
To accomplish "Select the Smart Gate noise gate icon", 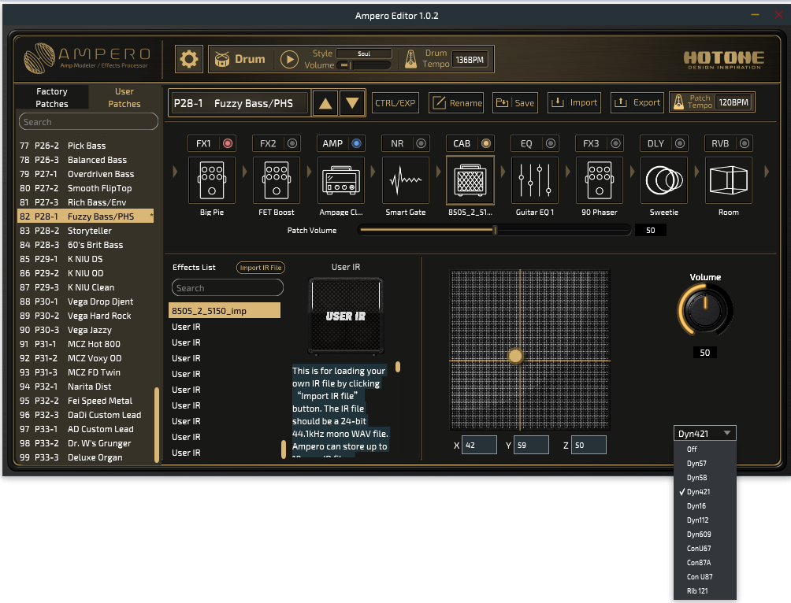I will coord(406,180).
